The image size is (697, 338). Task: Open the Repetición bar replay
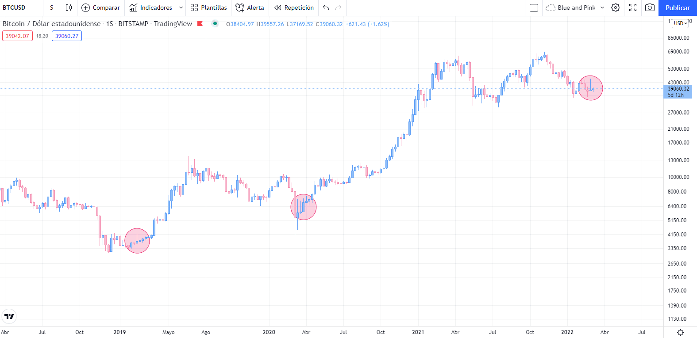click(x=294, y=8)
